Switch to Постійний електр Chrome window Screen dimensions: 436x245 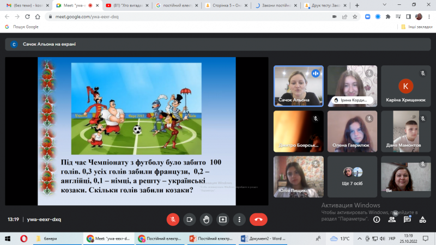(x=160, y=238)
